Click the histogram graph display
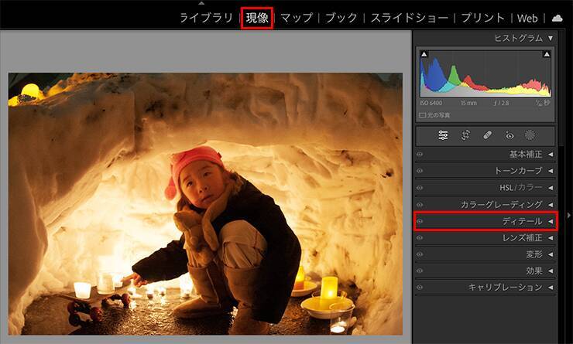This screenshot has width=573, height=344. 486,77
